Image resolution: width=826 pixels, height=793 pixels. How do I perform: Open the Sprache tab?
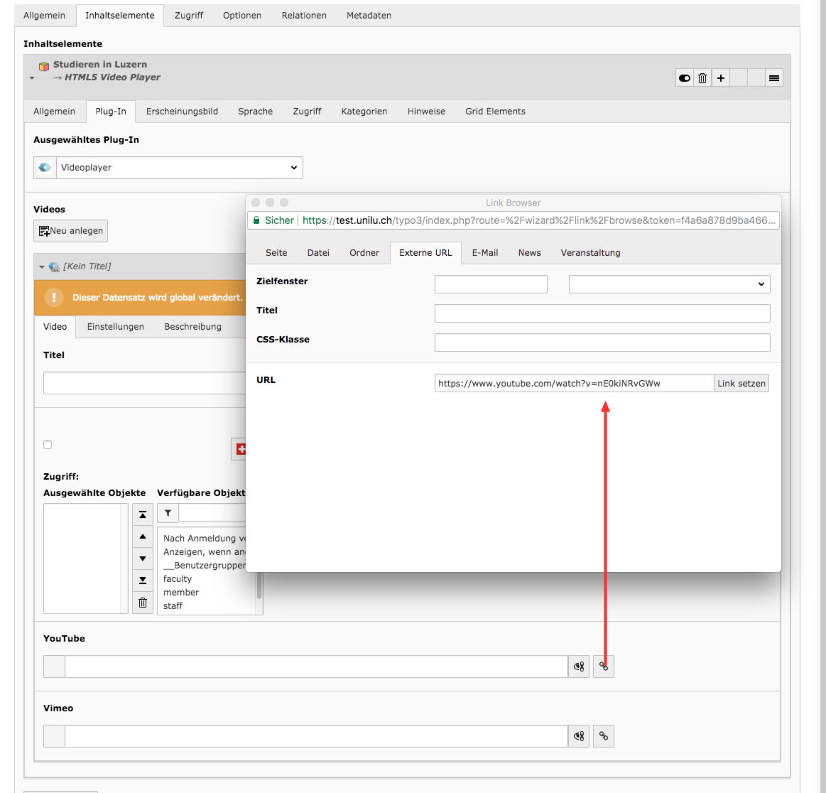(x=256, y=111)
